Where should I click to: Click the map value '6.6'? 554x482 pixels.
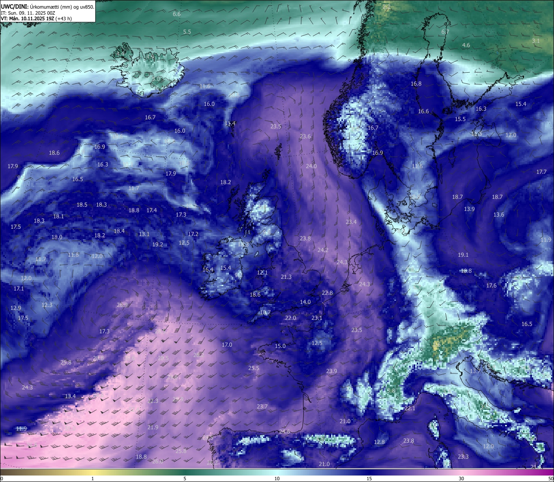click(177, 14)
